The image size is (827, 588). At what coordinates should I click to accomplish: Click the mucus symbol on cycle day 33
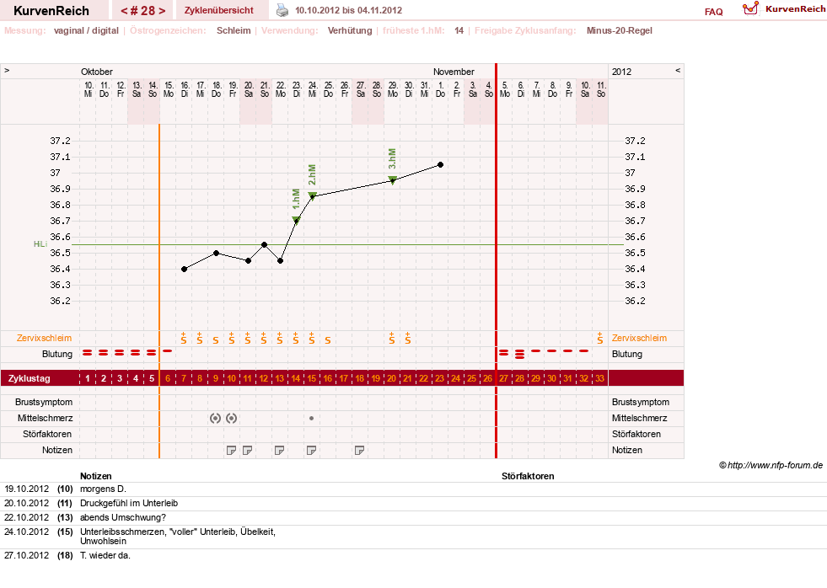(599, 339)
